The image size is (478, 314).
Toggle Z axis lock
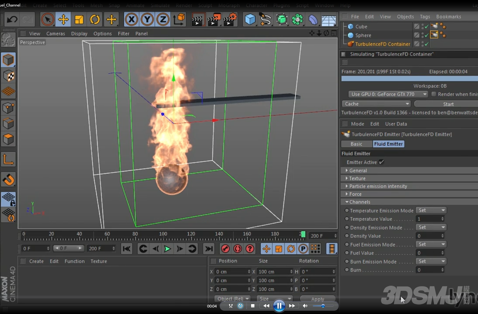(x=163, y=19)
